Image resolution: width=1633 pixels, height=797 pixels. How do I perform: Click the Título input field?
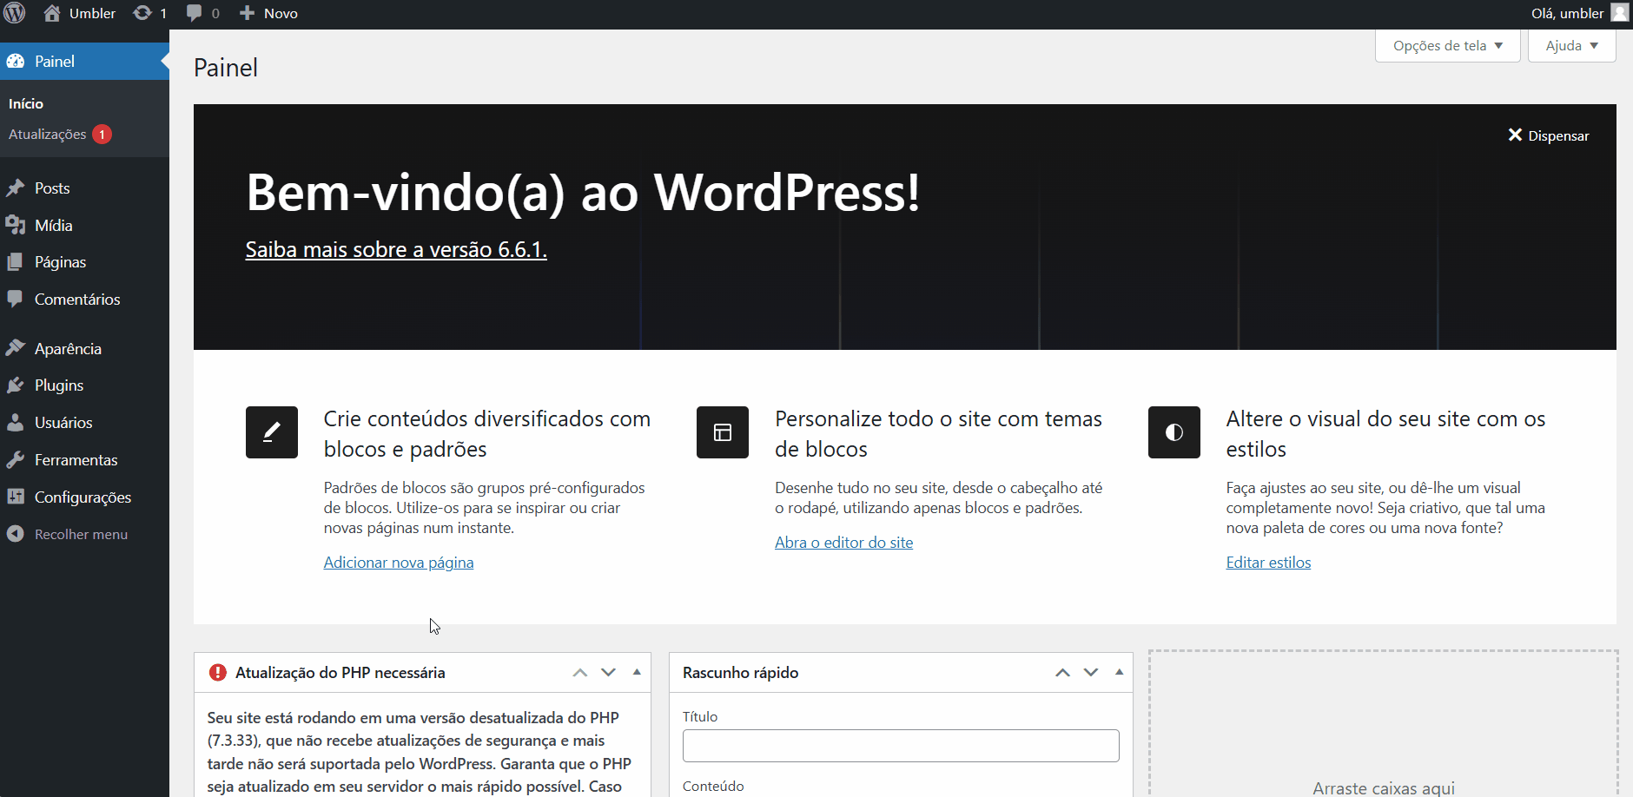click(901, 745)
